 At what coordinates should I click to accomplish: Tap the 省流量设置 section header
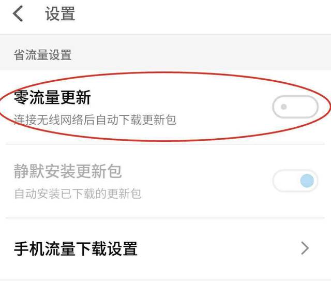coord(42,55)
